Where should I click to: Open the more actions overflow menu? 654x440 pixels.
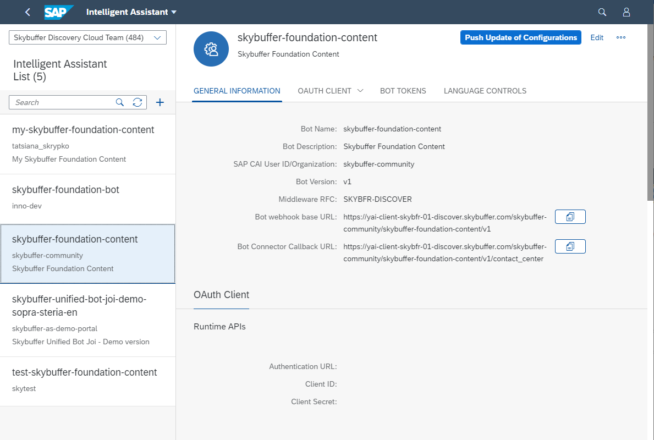coord(620,37)
